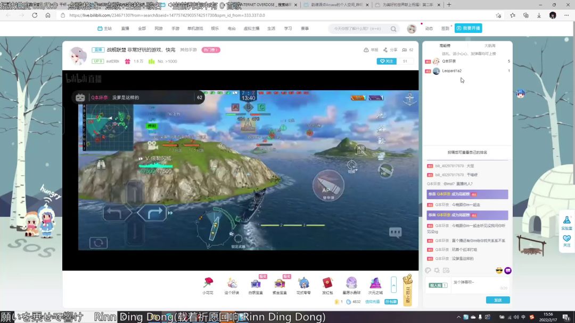The height and width of the screenshot is (323, 575).
Task: Open the 赛事 nav item
Action: 305,29
